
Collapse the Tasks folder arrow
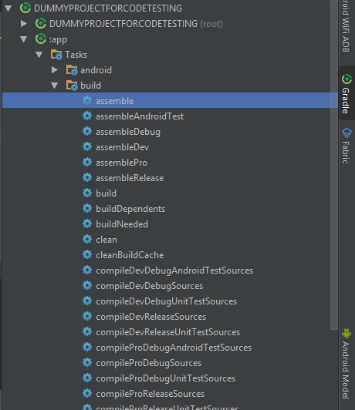[39, 55]
